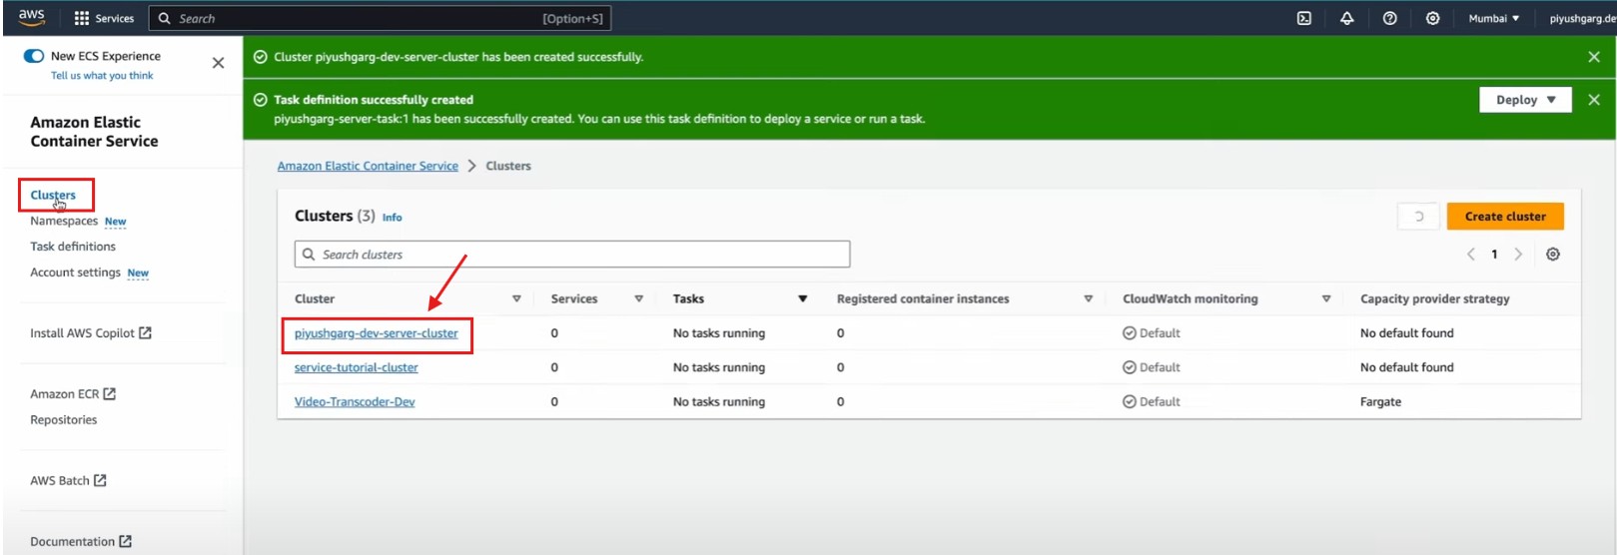Select Namespaces in the sidebar
Viewport: 1617px width, 555px height.
click(64, 221)
